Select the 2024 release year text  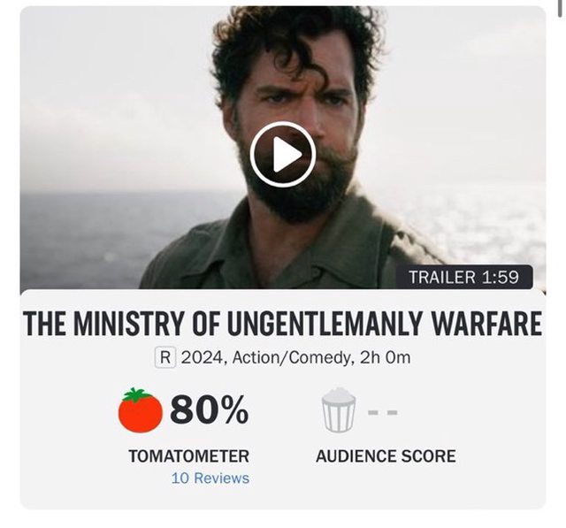tap(203, 357)
